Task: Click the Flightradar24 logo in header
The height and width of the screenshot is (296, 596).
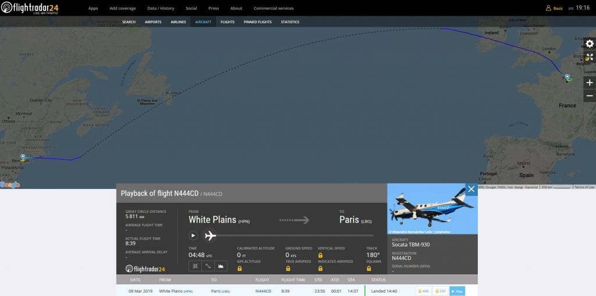Action: tap(30, 8)
